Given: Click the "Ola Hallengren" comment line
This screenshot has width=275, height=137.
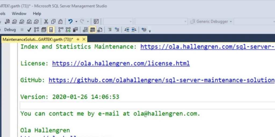Looking at the screenshot, I should (45, 130).
